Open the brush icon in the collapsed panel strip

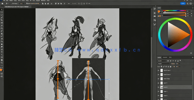tap(155, 24)
